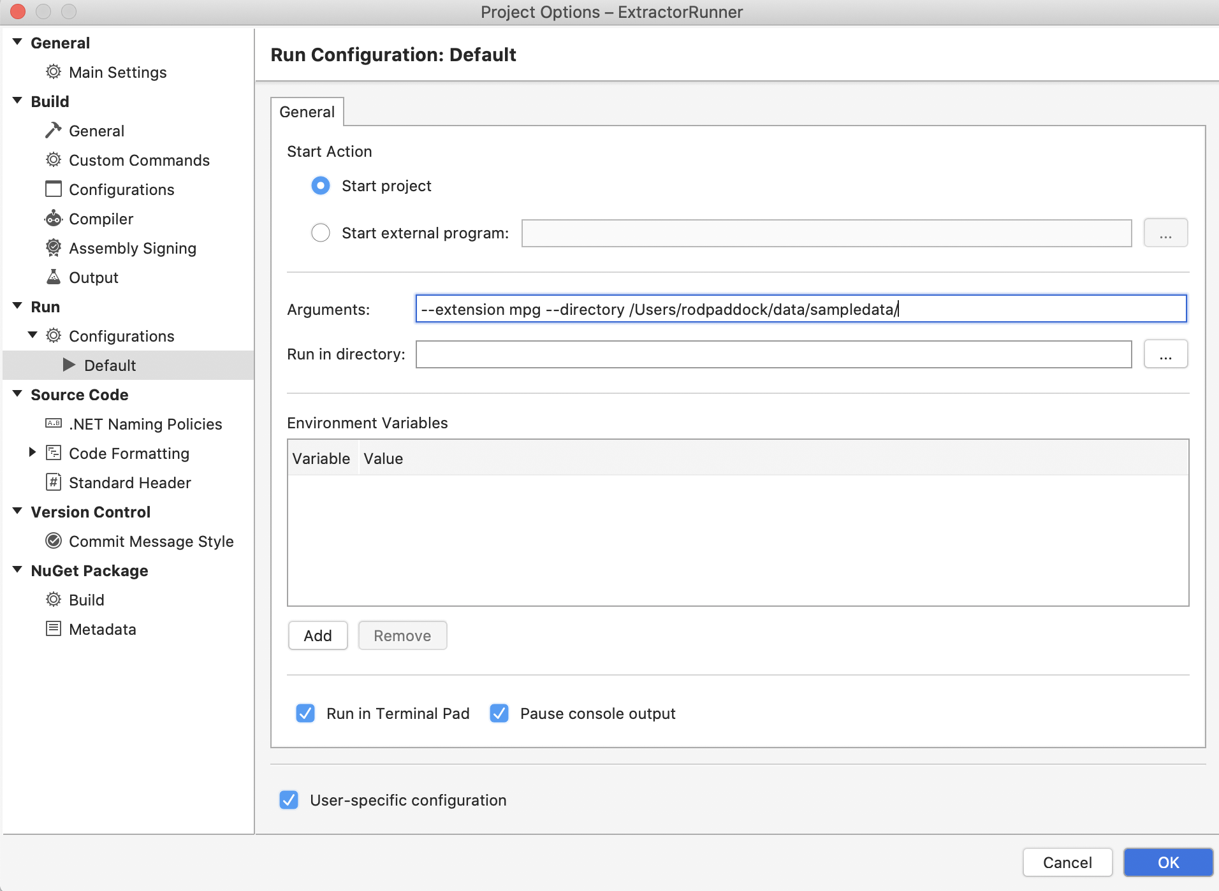The height and width of the screenshot is (891, 1219).
Task: Click the Main Settings gear icon
Action: [x=54, y=72]
